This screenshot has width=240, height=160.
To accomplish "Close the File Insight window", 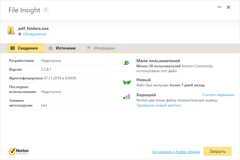I will point(229,7).
